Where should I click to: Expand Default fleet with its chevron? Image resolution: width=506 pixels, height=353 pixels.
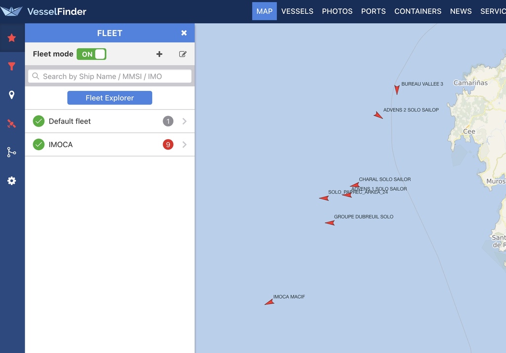coord(184,121)
